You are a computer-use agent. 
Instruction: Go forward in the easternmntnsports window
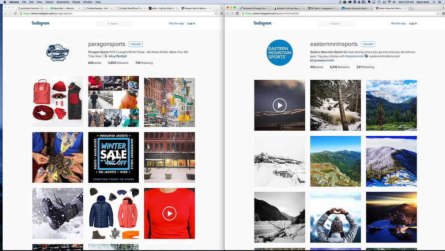(x=232, y=13)
